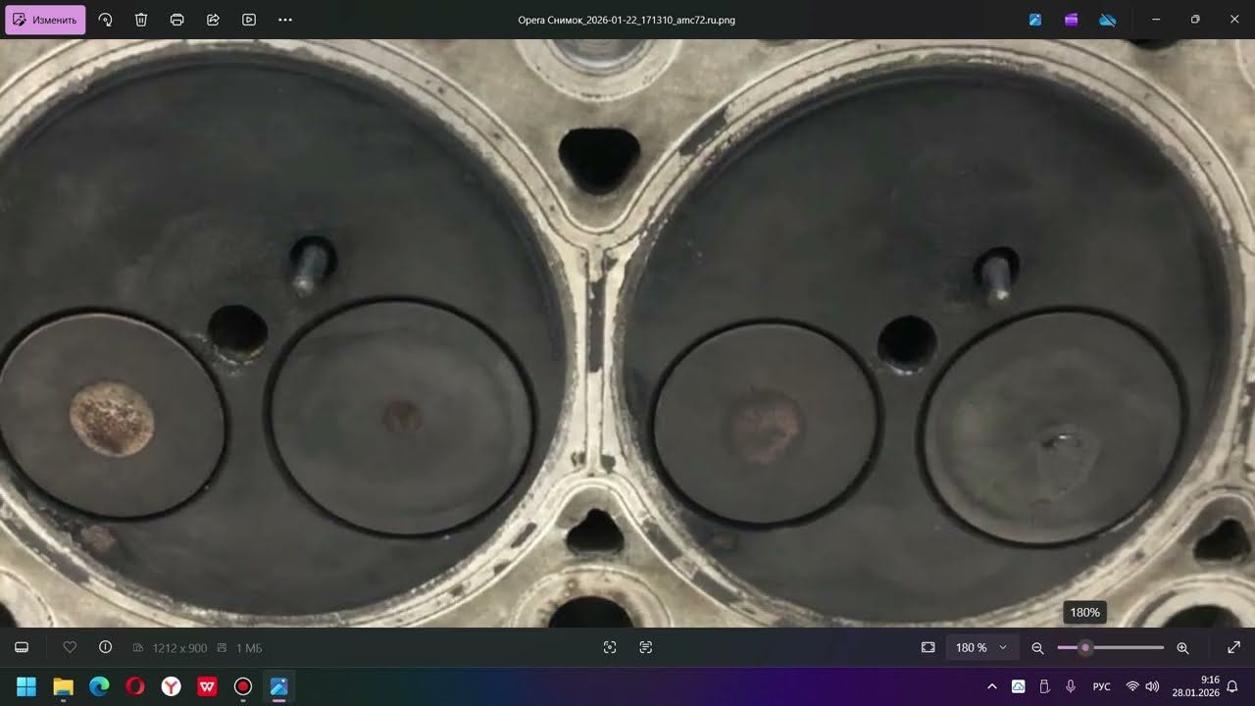
Task: Click the USB safely remove tray icon
Action: [1045, 686]
